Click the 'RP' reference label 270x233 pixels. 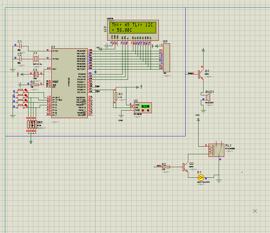(x=165, y=42)
